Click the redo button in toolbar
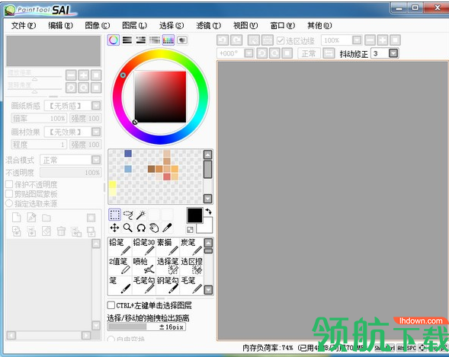This screenshot has height=357, width=449. (236, 40)
